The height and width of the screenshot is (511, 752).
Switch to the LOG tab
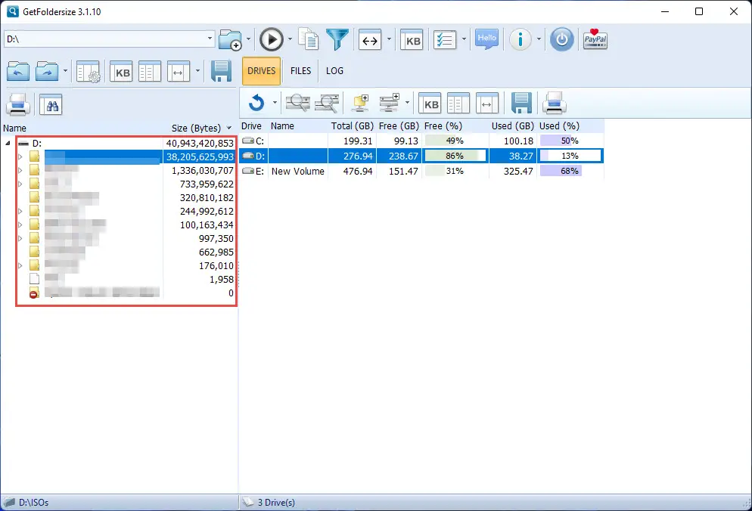[334, 71]
